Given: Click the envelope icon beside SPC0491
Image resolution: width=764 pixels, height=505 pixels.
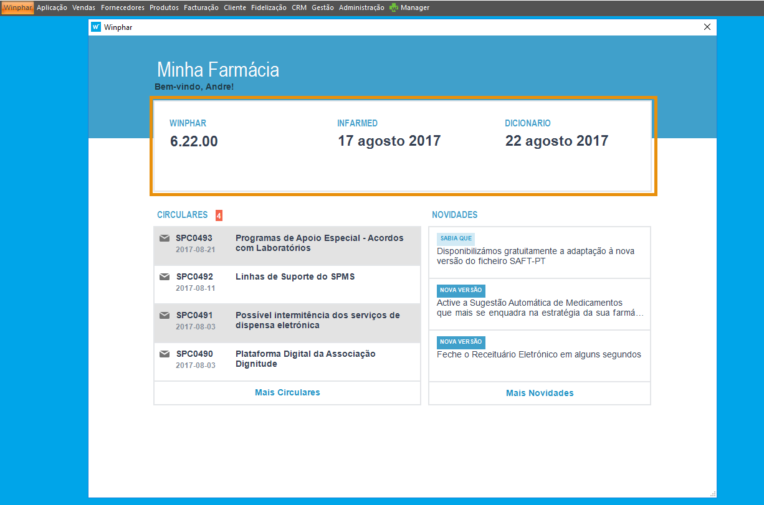Looking at the screenshot, I should [165, 315].
